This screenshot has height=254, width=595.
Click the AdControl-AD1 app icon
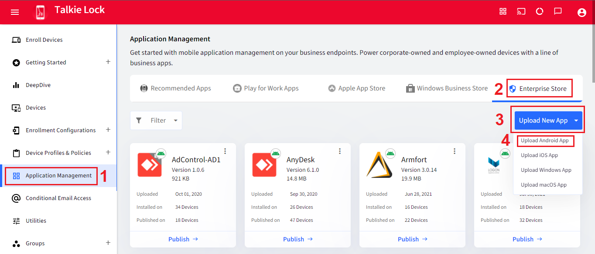pos(149,165)
